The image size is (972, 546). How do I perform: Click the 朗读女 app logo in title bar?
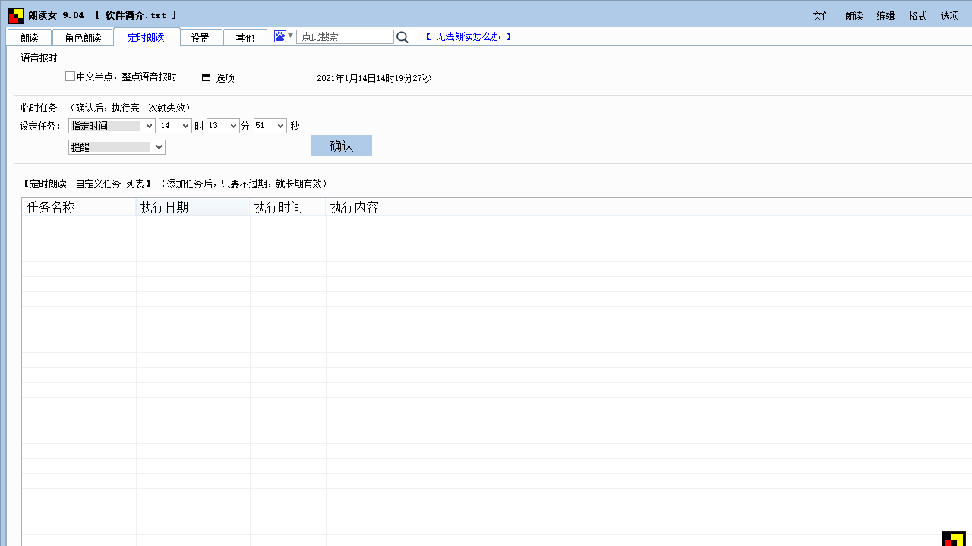16,16
